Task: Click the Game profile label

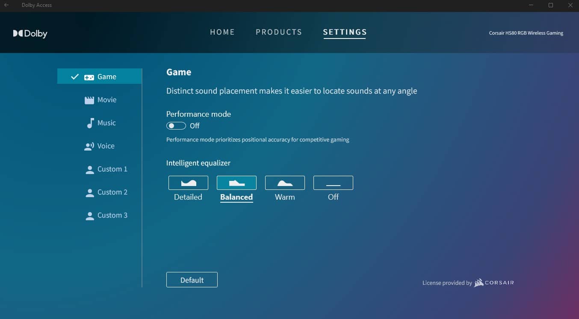Action: 107,77
